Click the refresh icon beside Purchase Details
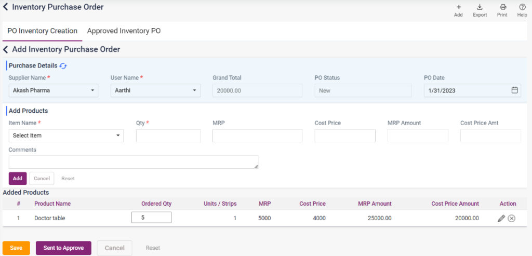 click(63, 66)
